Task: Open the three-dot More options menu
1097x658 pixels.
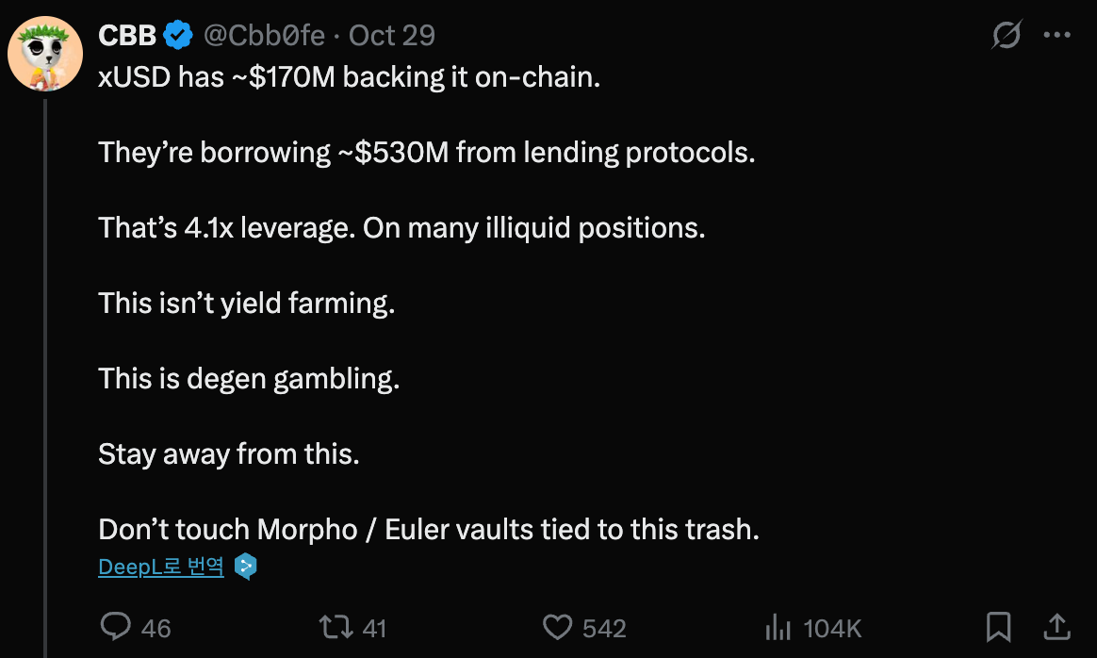Action: point(1056,36)
